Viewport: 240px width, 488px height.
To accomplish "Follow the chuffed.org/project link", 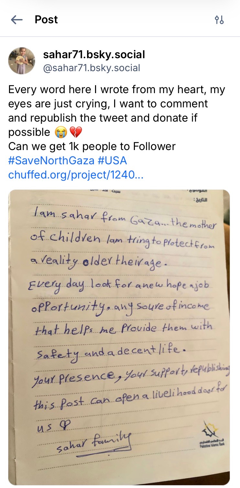I will [76, 175].
